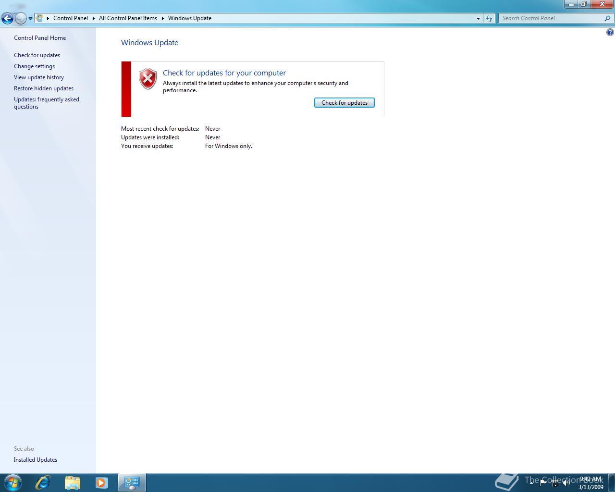Image resolution: width=615 pixels, height=492 pixels.
Task: Click the Show desktop button
Action: (x=611, y=482)
